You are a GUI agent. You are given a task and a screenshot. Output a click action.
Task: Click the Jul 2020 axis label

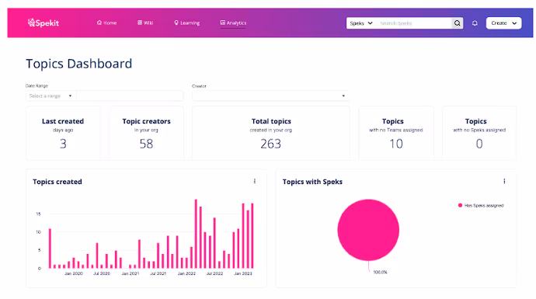pos(102,273)
